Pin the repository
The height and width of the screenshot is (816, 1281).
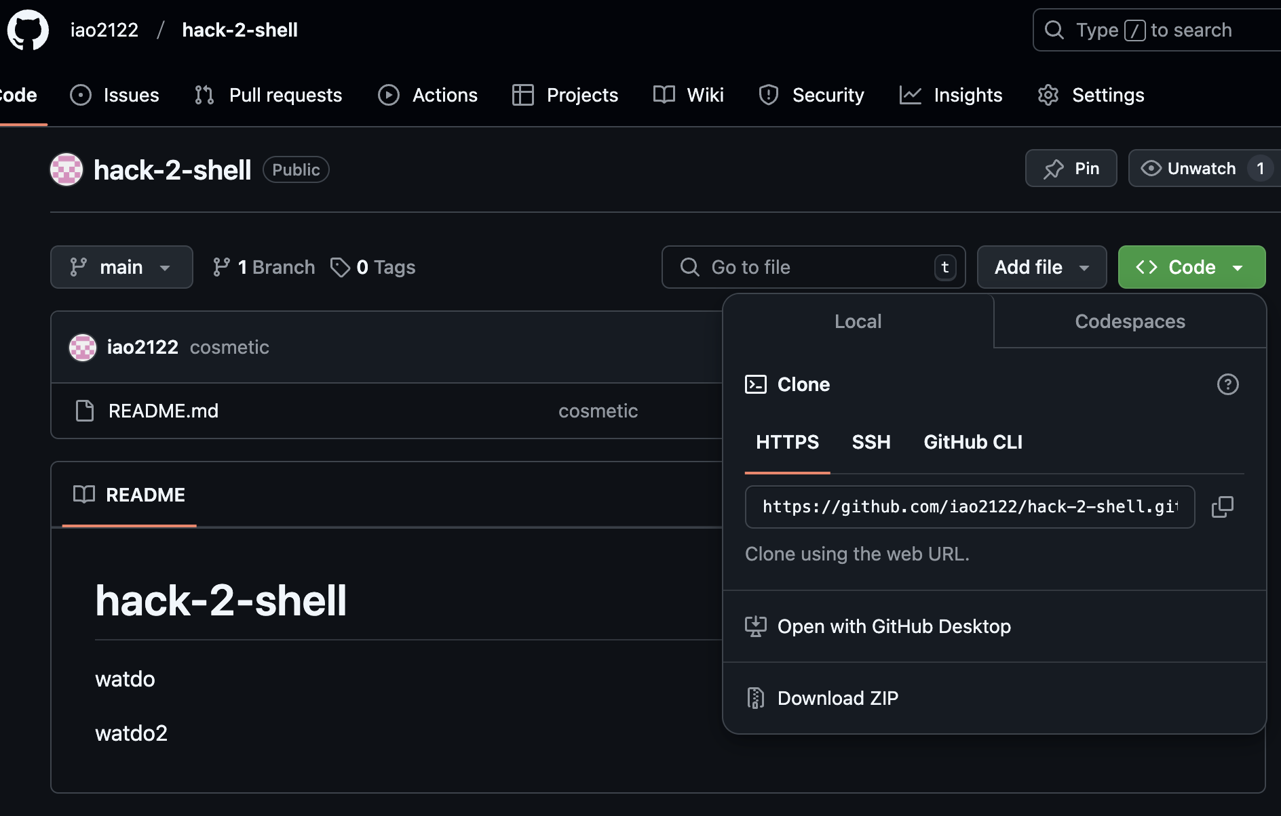click(x=1071, y=168)
